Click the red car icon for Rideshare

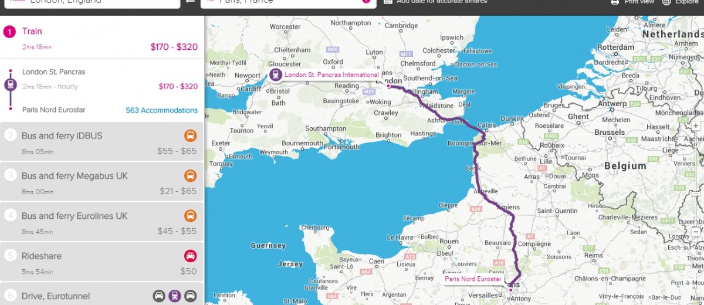(191, 256)
